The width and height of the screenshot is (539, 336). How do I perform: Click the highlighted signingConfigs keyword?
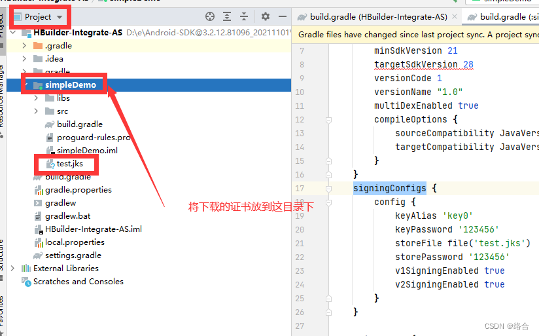(x=389, y=189)
